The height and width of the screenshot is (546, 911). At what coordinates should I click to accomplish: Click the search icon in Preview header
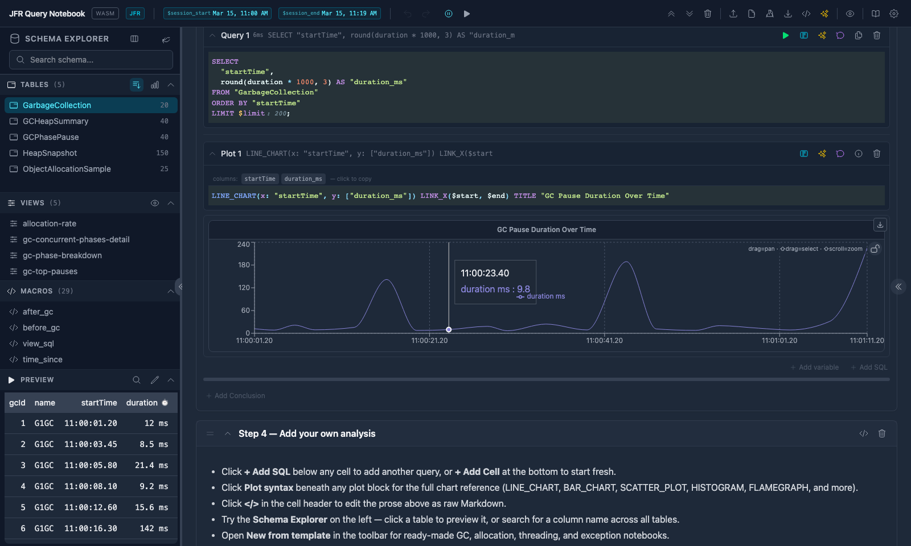click(137, 380)
